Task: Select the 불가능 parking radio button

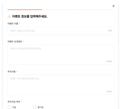Action: click(x=35, y=107)
